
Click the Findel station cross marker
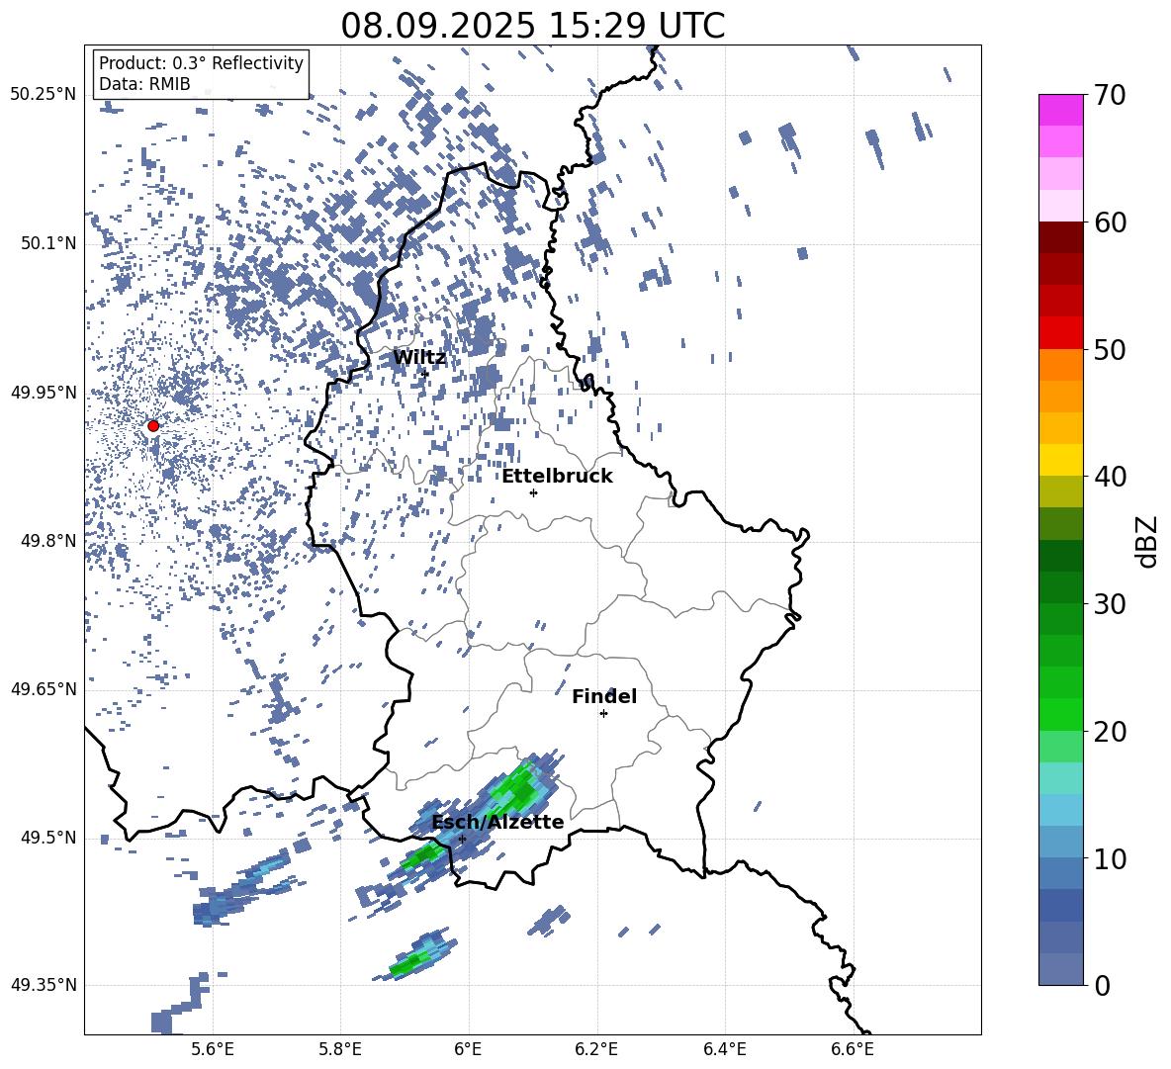[603, 714]
